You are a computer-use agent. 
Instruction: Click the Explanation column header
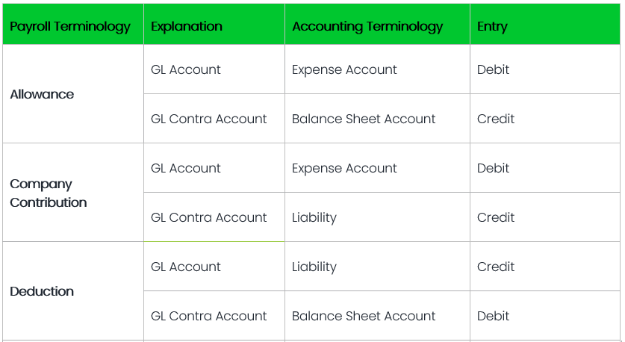pyautogui.click(x=187, y=26)
